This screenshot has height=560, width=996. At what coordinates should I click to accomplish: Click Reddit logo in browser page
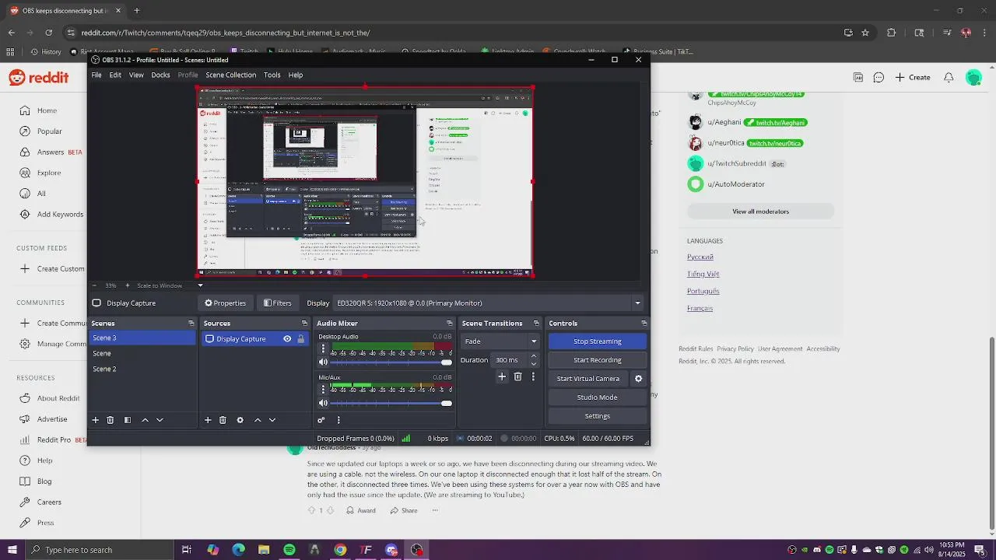pos(39,77)
